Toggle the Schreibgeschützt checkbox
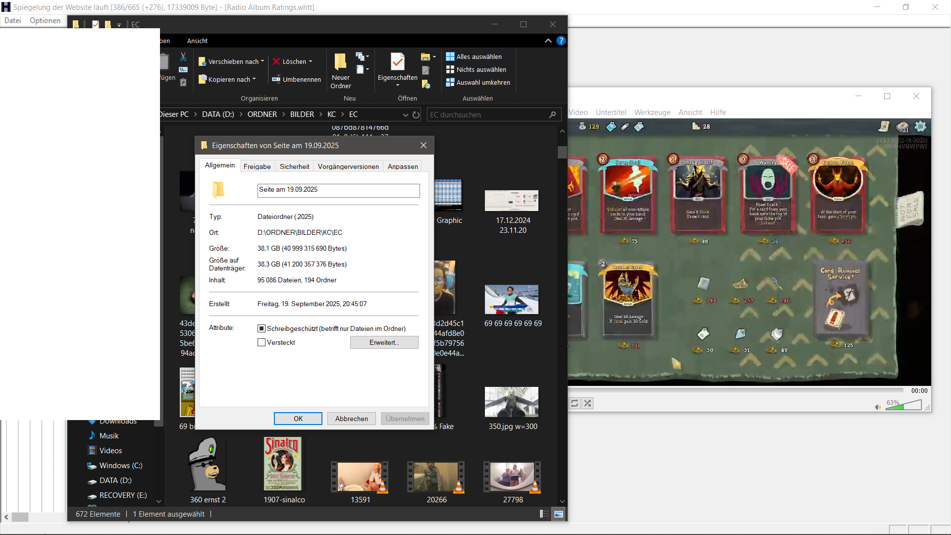Viewport: 951px width, 535px height. point(262,328)
